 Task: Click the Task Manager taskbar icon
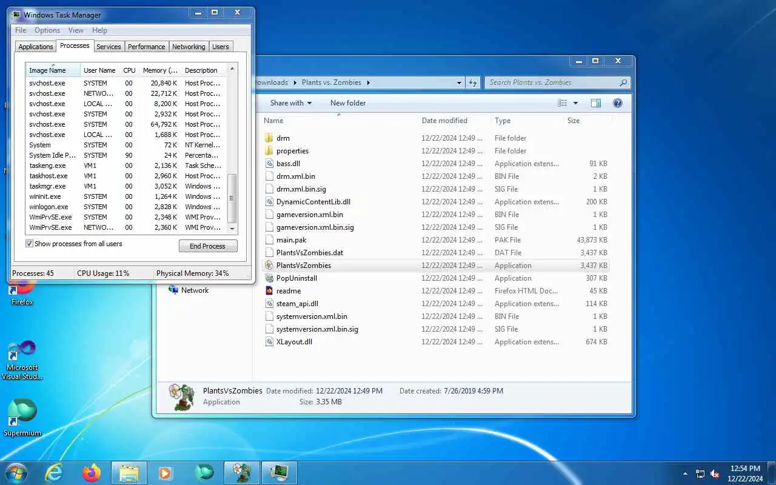click(x=279, y=473)
